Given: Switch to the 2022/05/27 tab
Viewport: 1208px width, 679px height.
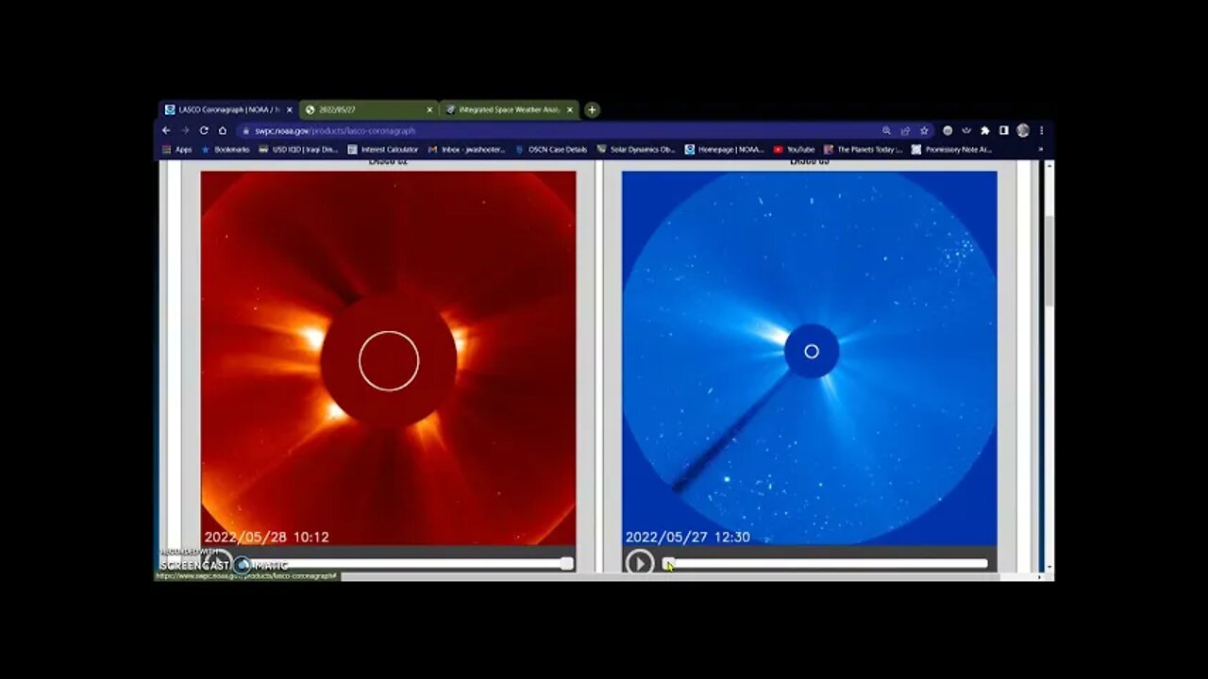Looking at the screenshot, I should tap(370, 109).
